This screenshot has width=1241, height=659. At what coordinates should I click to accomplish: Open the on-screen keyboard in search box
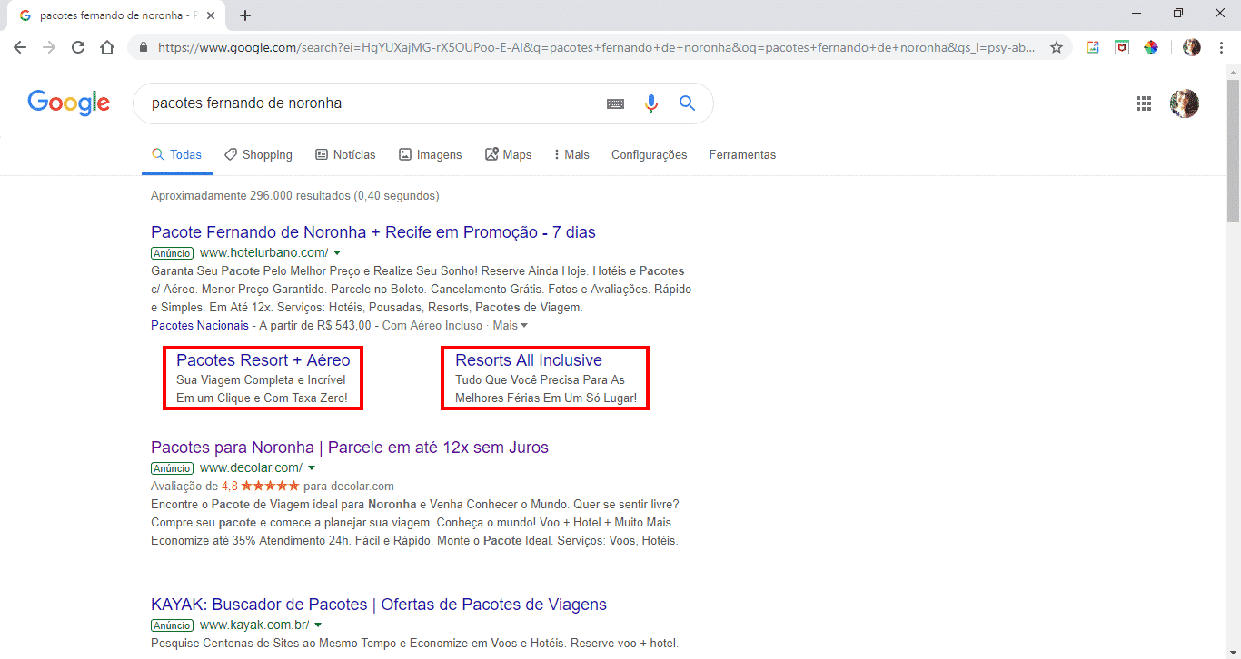coord(615,103)
